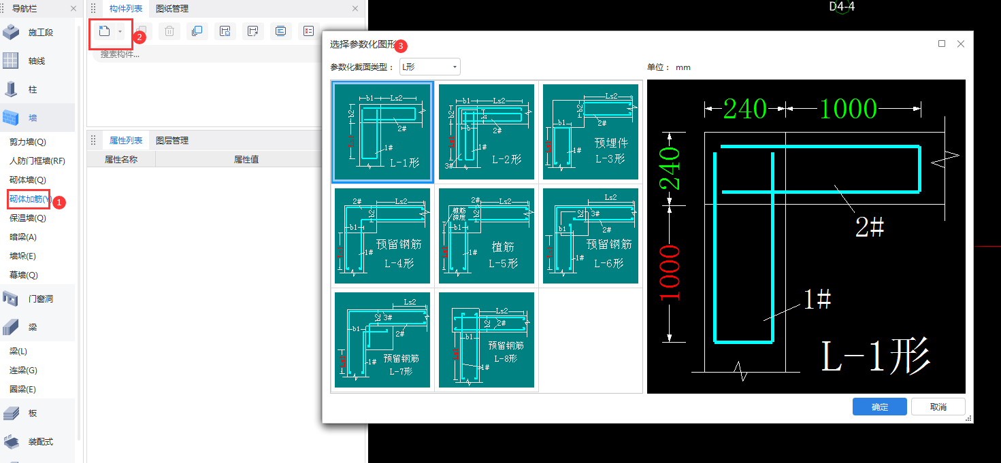The image size is (1001, 463).
Task: Close the 导航栏 navigation panel
Action: 73,9
